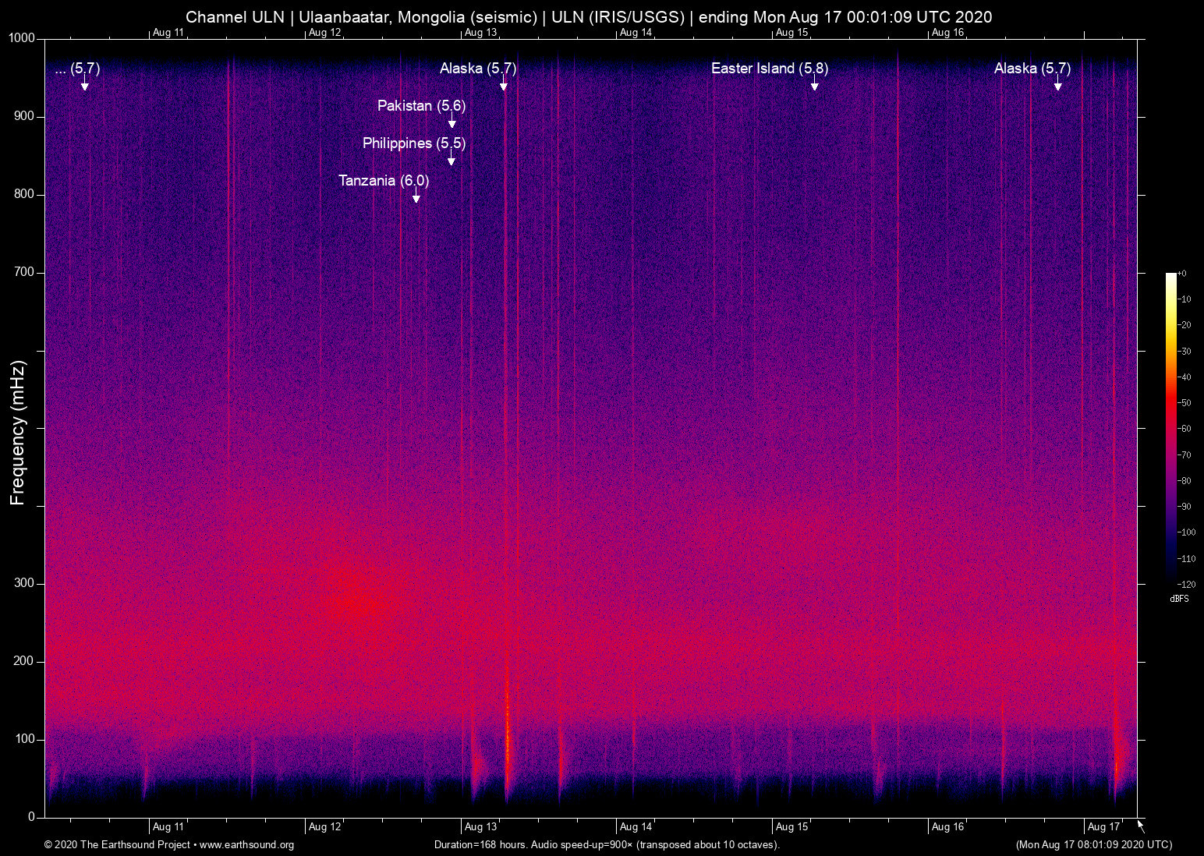
Task: Click arrow under the rightmost Alaska (5.7) label
Action: (1057, 85)
